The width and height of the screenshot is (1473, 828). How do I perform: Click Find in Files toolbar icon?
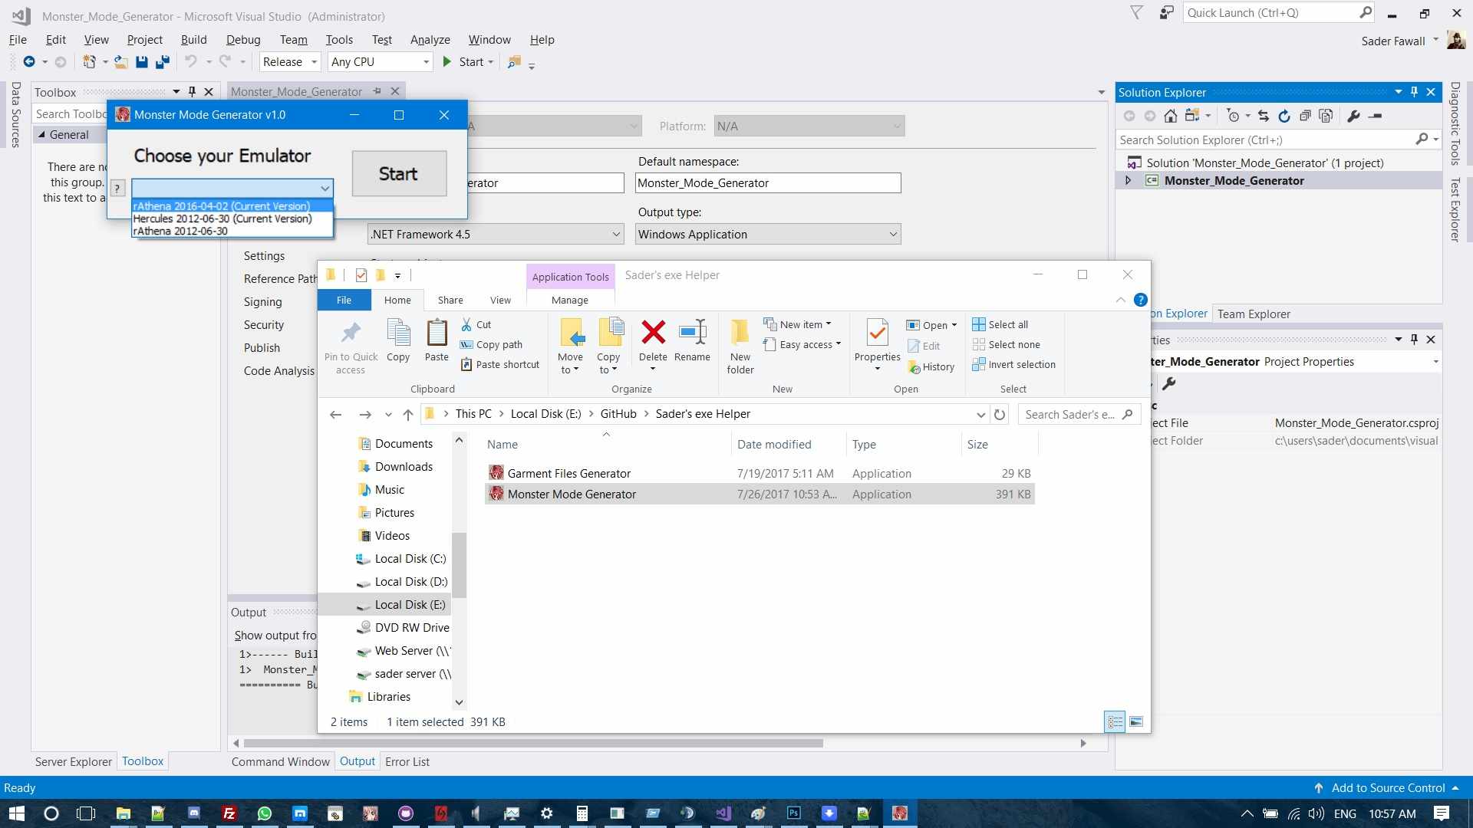coord(514,62)
